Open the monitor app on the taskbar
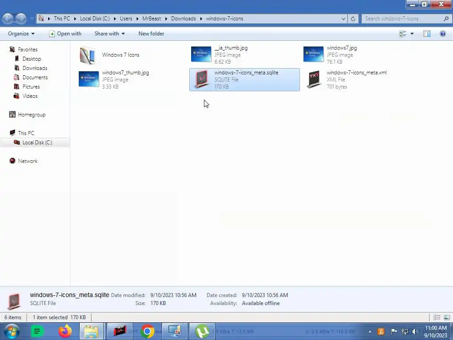Image resolution: width=453 pixels, height=340 pixels. (174, 331)
